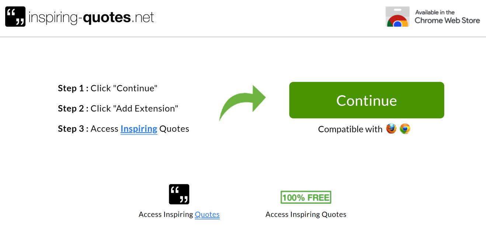Screen dimensions: 486x246
Task: Open the blue "Quotes" link at bottom
Action: 207,214
